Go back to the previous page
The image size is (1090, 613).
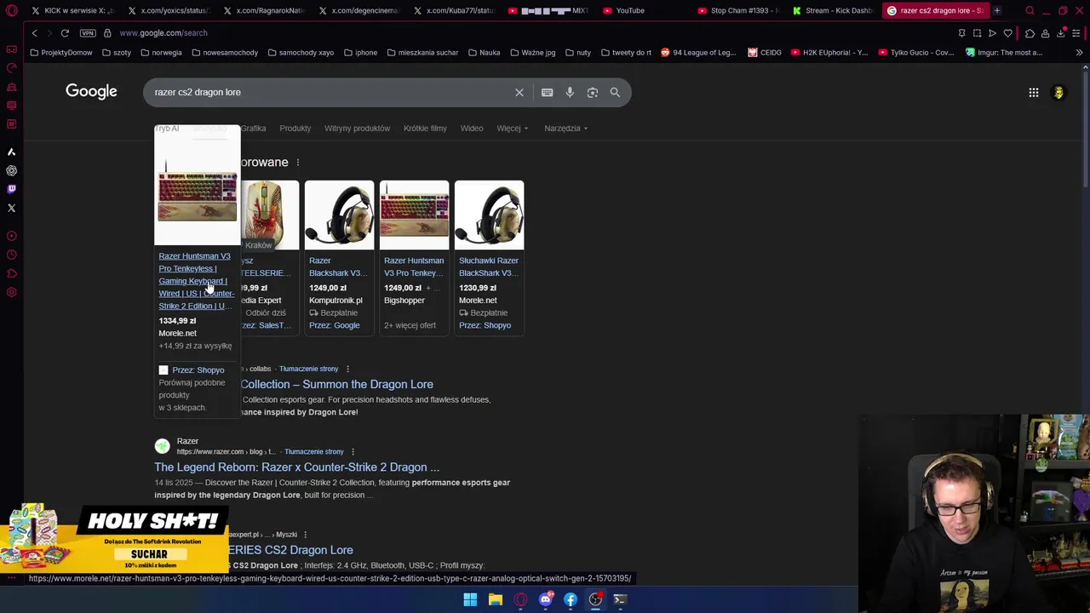34,33
